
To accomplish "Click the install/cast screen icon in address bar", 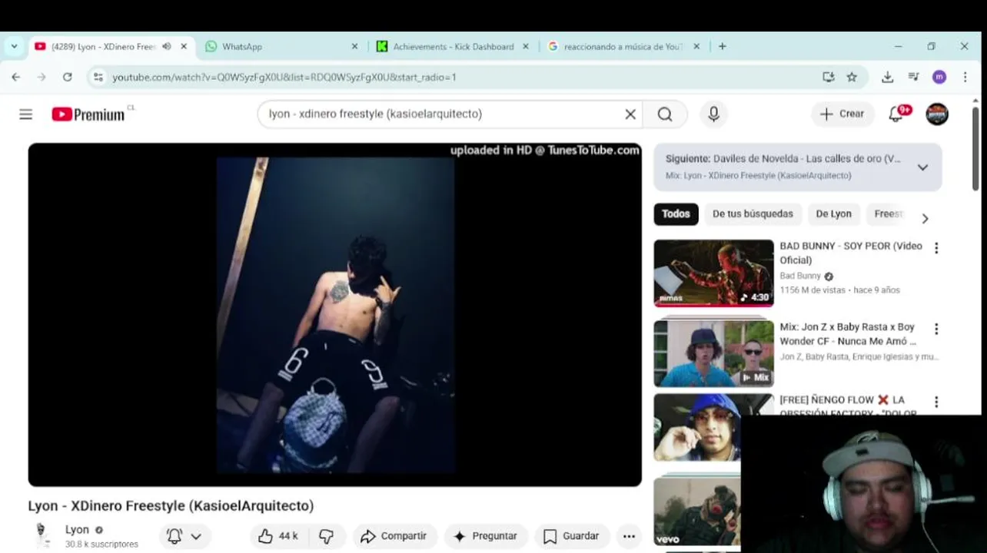I will [828, 77].
